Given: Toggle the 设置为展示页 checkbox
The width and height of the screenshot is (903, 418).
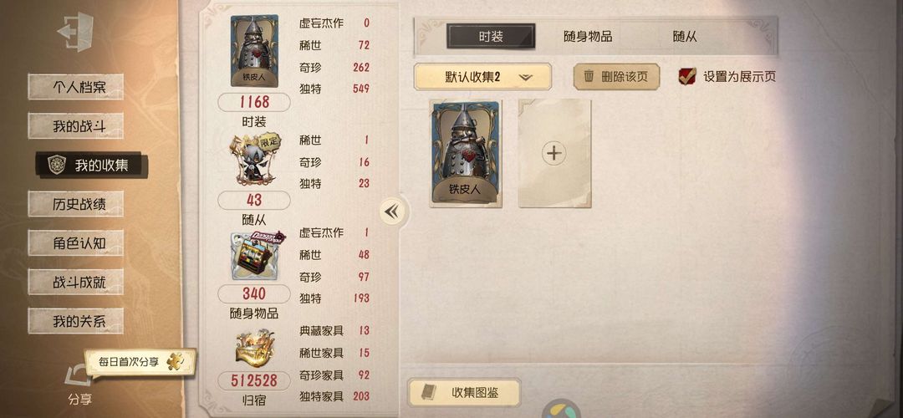Looking at the screenshot, I should (x=687, y=77).
